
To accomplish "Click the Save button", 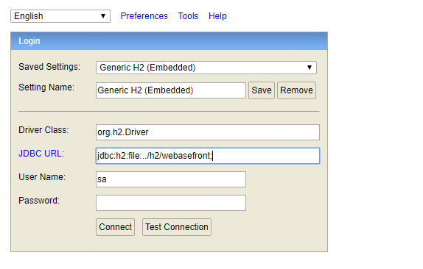I will click(x=262, y=90).
